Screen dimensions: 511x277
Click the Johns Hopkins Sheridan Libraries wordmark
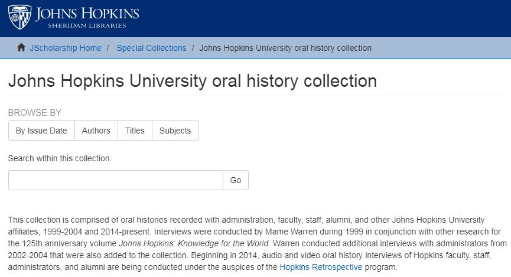click(x=87, y=17)
